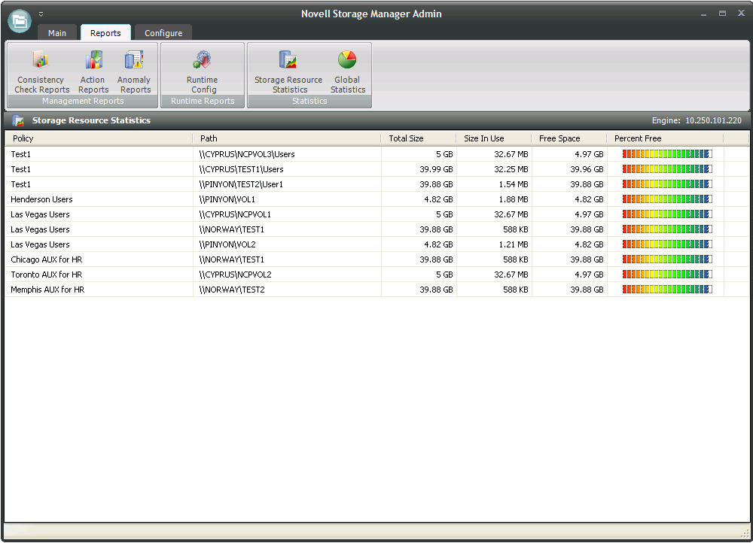The height and width of the screenshot is (543, 753).
Task: Select the Reports tab
Action: (105, 32)
